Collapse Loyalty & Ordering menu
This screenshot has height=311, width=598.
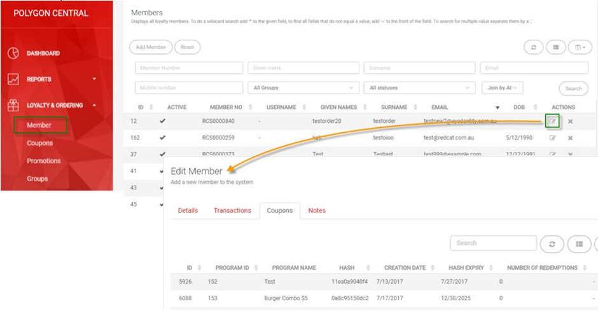pyautogui.click(x=94, y=105)
